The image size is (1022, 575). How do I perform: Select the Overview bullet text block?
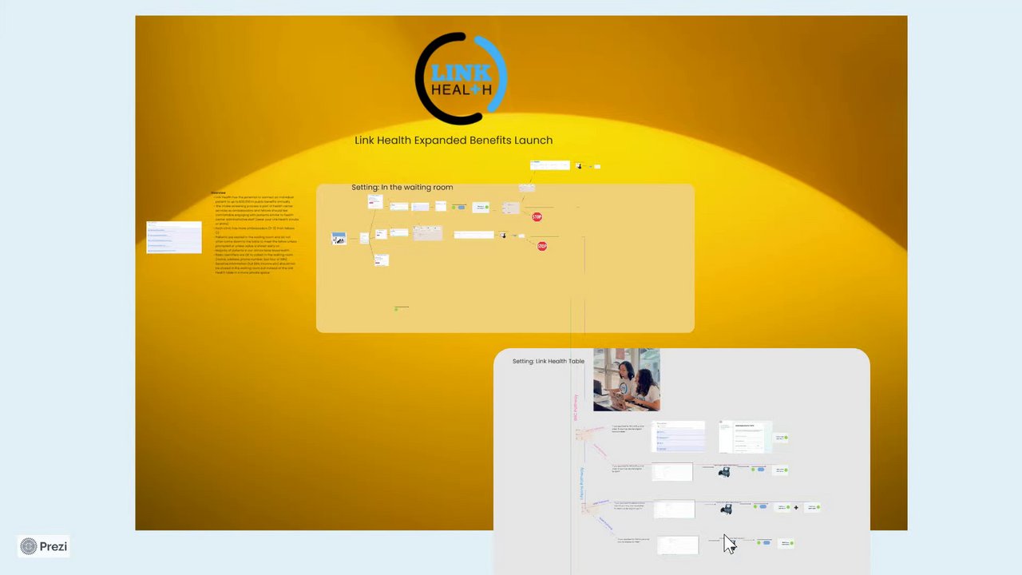point(253,233)
